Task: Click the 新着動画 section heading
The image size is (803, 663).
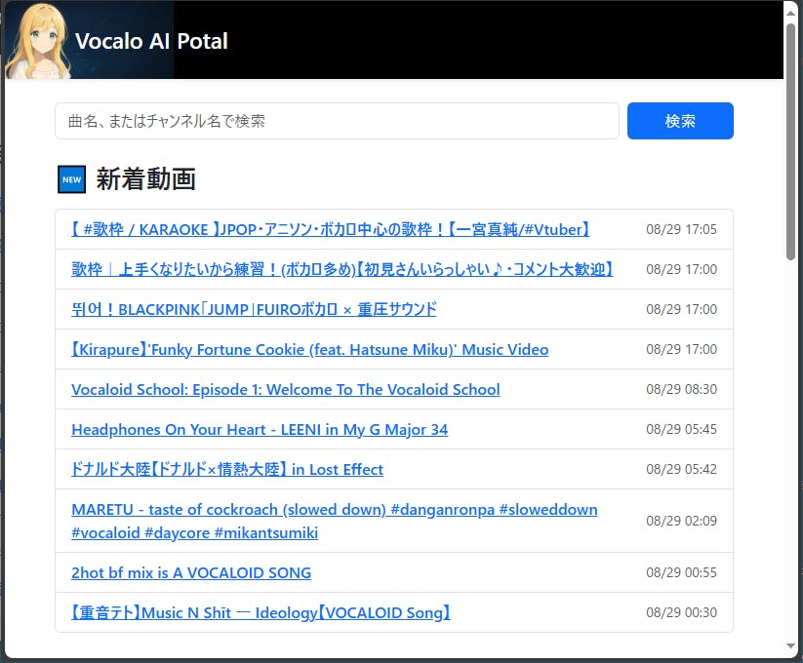Action: [145, 179]
